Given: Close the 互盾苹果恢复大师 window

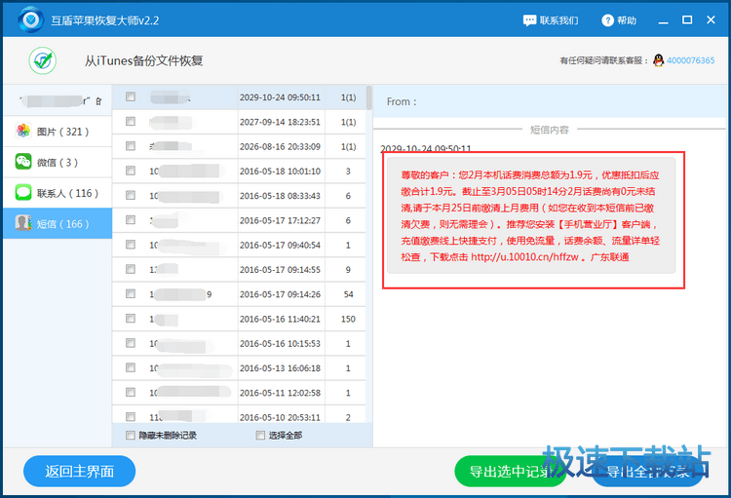Looking at the screenshot, I should 711,19.
